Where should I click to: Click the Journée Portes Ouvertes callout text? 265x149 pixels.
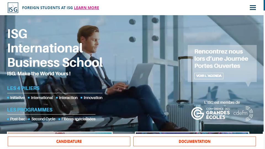(x=221, y=58)
